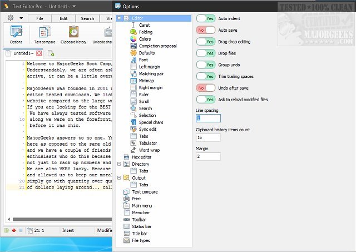
Task: Open the Edit ribbon tab
Action: click(63, 18)
